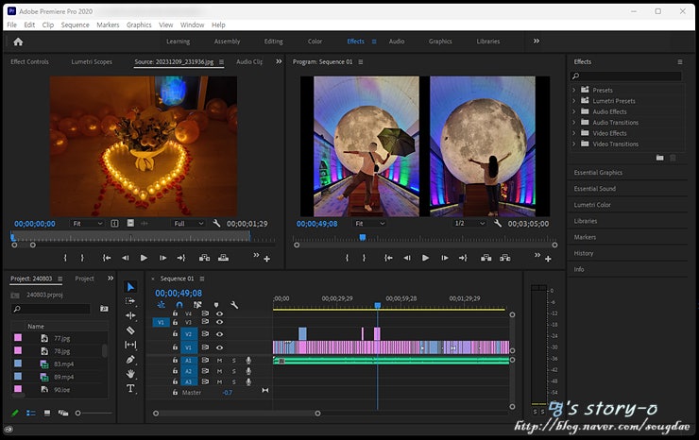
Task: Choose the Hand tool
Action: [x=130, y=374]
